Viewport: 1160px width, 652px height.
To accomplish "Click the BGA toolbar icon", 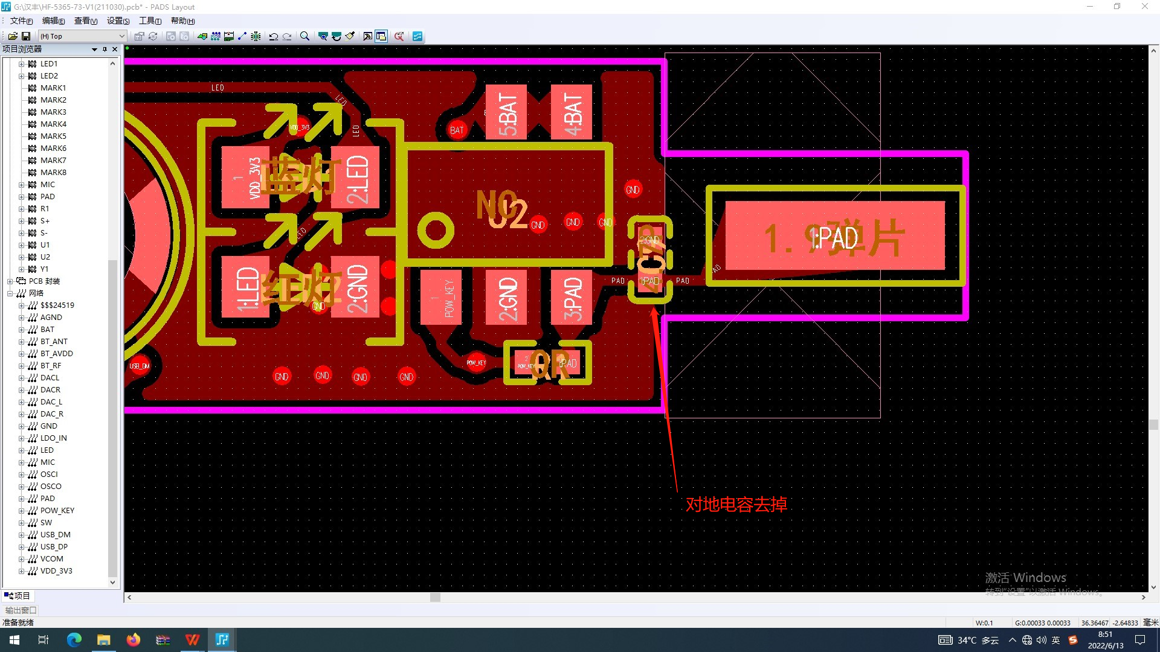I will point(256,36).
